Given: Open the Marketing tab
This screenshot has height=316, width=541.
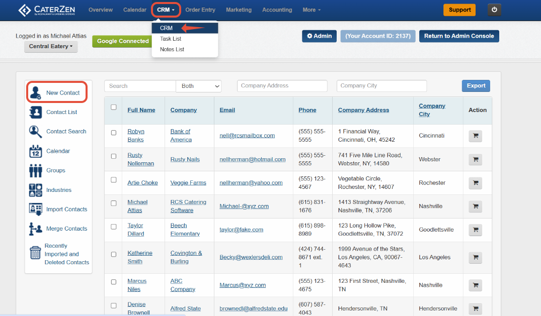Looking at the screenshot, I should (x=239, y=10).
